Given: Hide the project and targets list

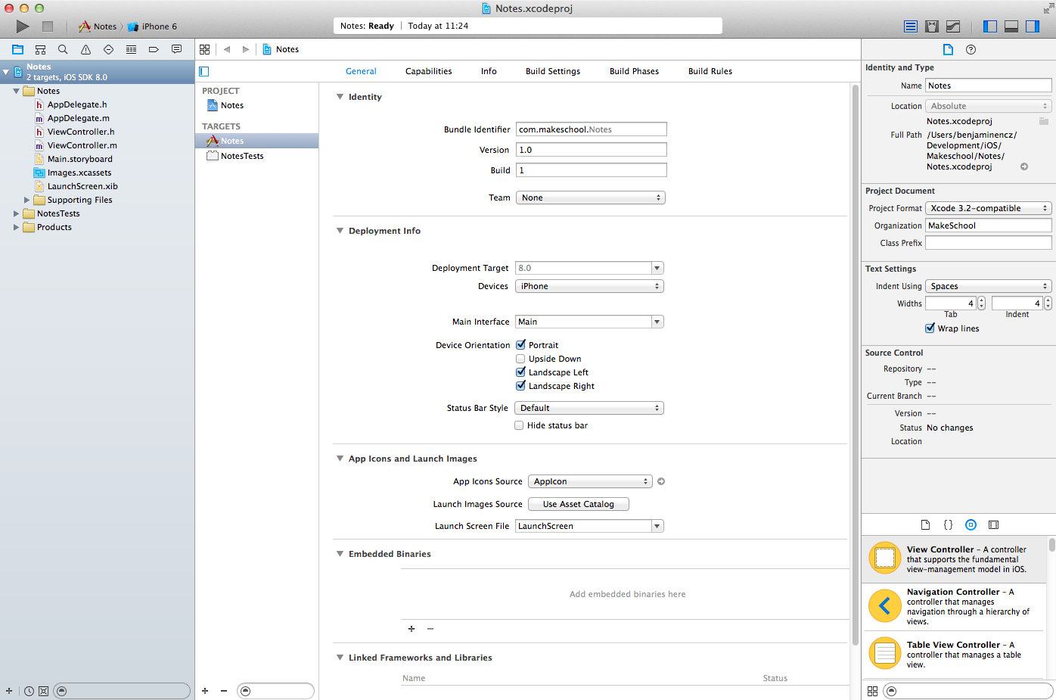Looking at the screenshot, I should click(203, 71).
